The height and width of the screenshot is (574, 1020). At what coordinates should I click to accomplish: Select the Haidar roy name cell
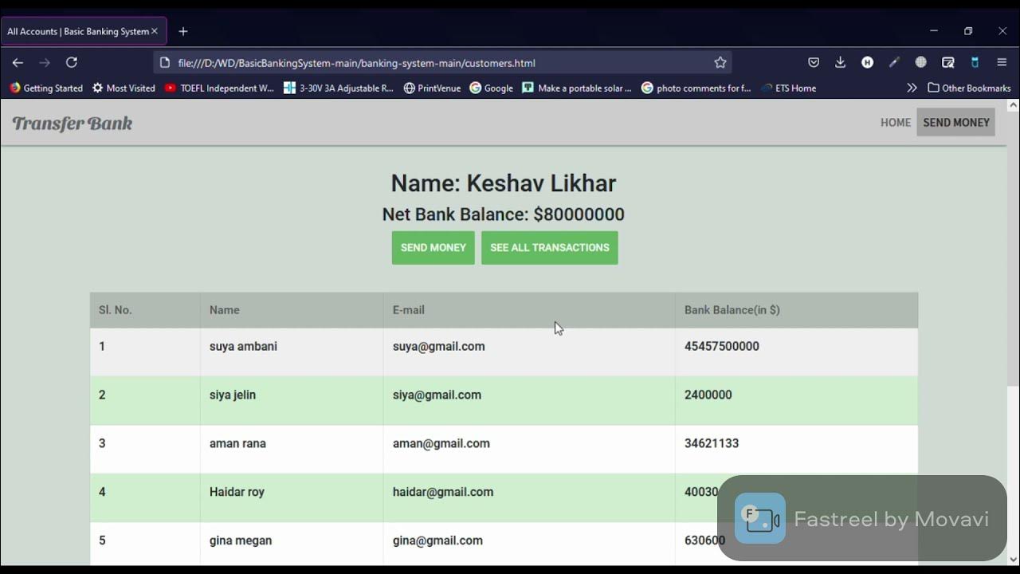point(292,498)
